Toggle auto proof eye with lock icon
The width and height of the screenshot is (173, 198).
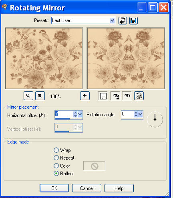pyautogui.click(x=116, y=96)
